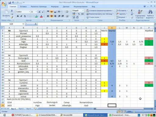This screenshot has height=117, width=156.
Task: Click the Paste clipboard icon
Action: (x=6, y=12)
